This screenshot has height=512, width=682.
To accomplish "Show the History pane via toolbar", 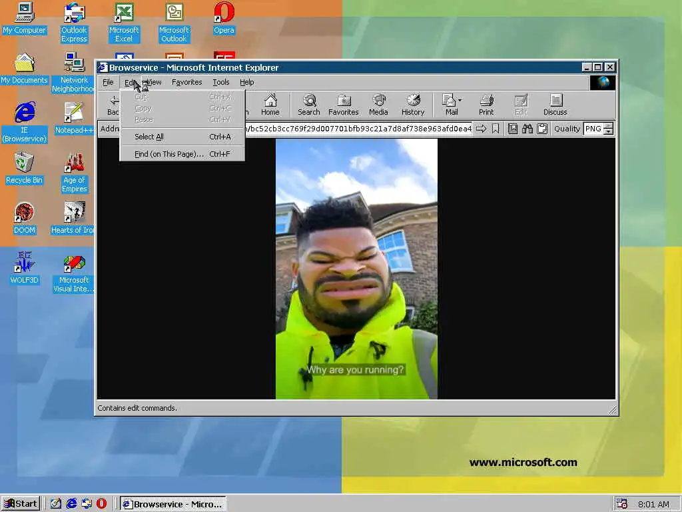I will 413,105.
